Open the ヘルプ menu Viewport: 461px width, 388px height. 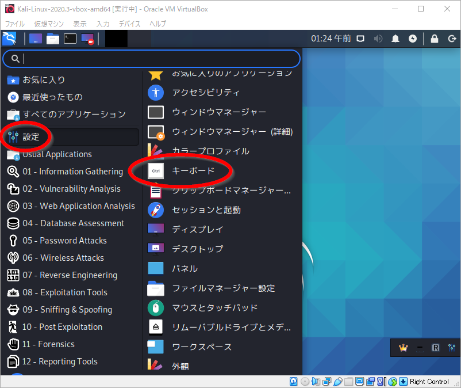click(x=158, y=24)
